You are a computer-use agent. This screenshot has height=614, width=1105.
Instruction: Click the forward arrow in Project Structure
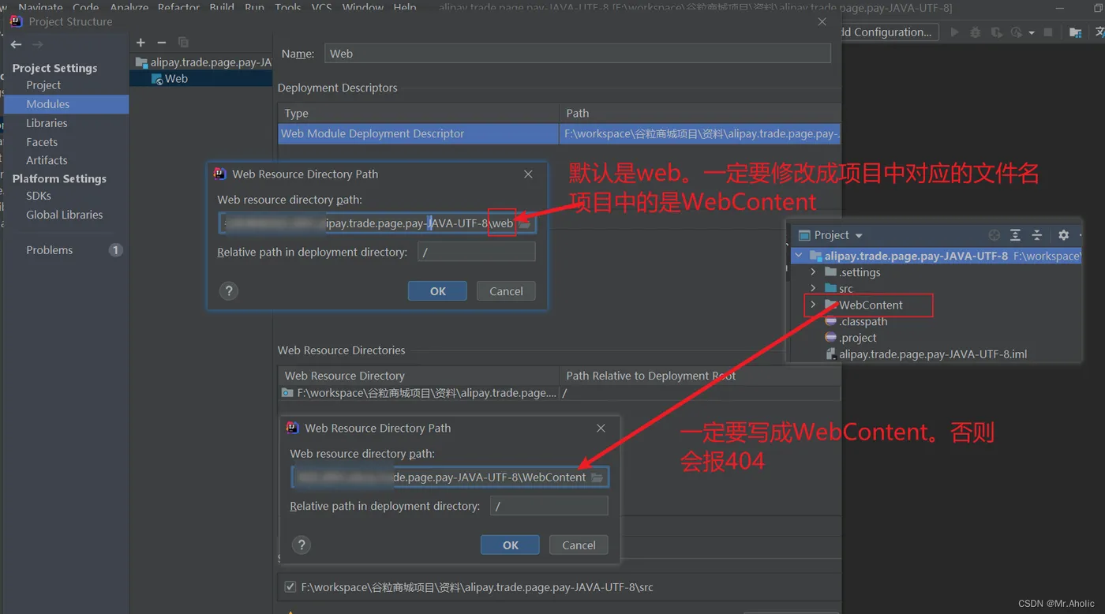(38, 44)
